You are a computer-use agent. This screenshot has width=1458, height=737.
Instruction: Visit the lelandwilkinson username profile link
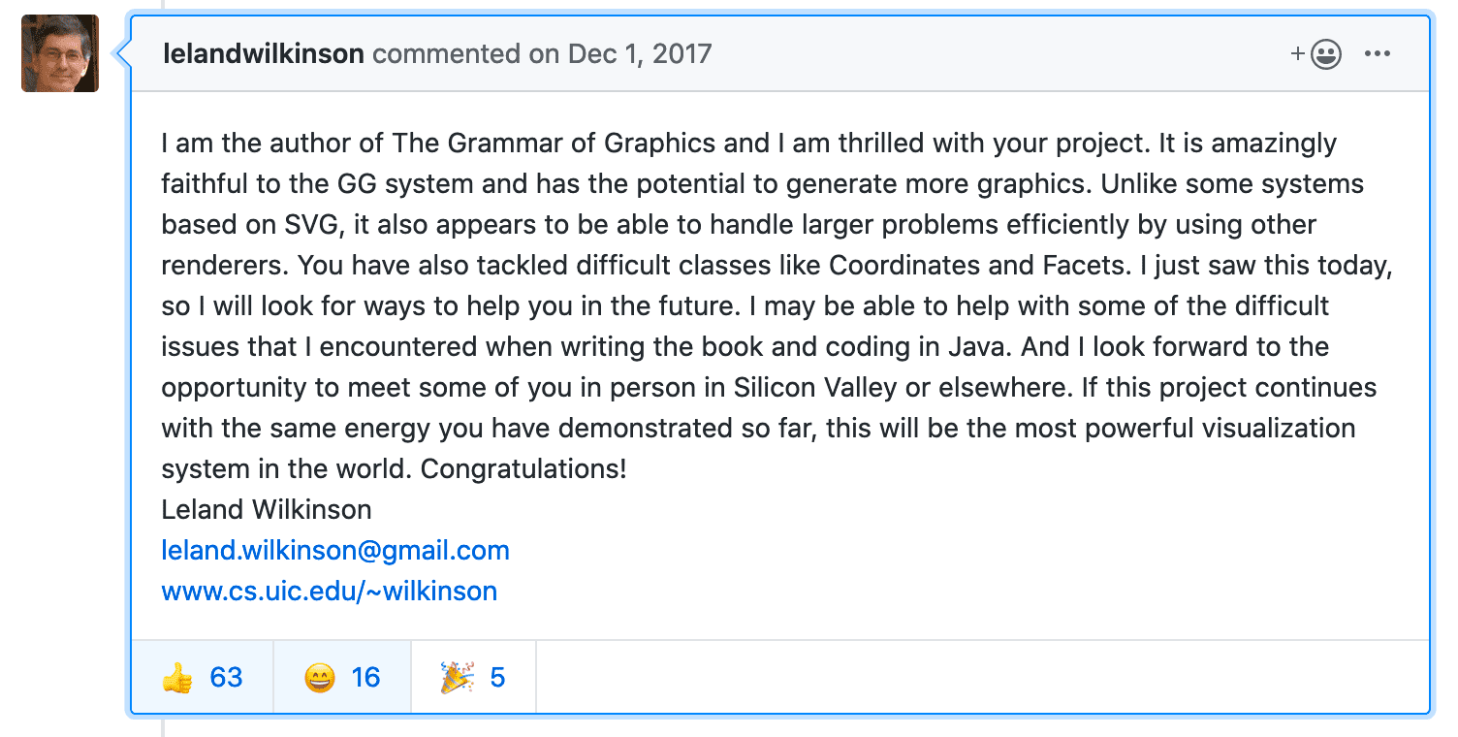click(264, 53)
